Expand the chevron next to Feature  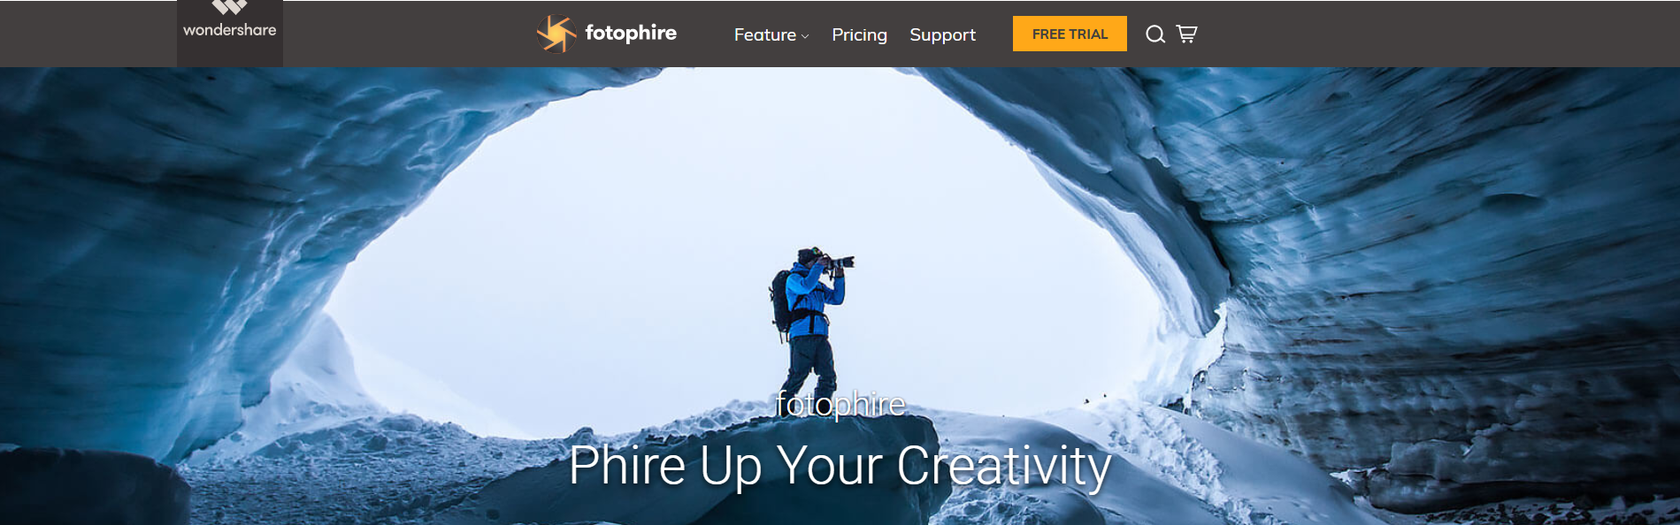[805, 36]
